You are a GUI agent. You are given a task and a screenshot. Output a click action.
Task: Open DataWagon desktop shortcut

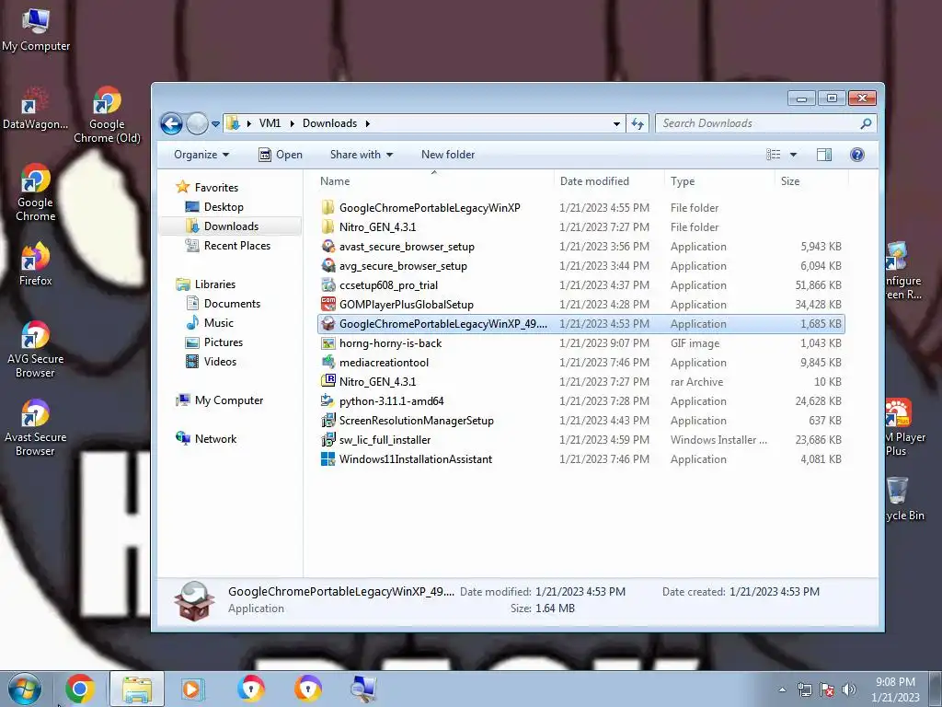(35, 109)
